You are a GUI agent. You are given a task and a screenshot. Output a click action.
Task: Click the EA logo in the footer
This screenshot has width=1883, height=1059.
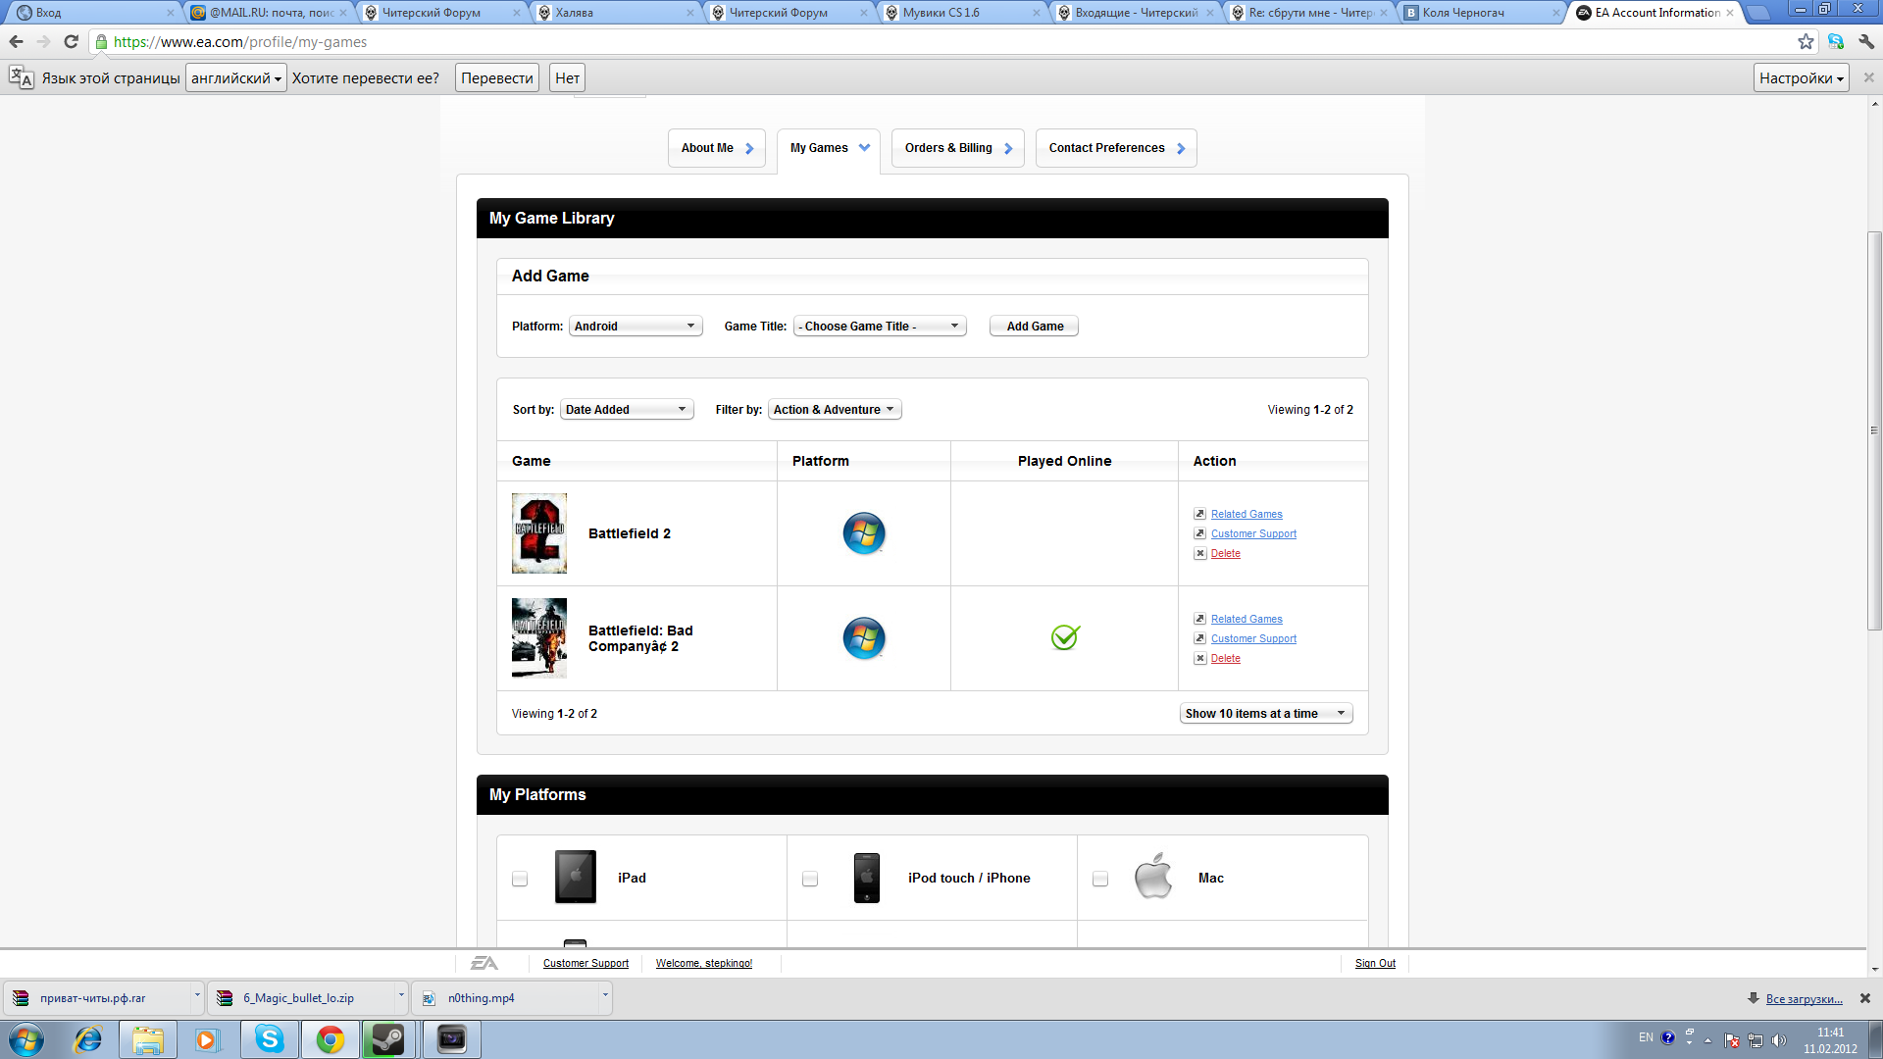484,964
